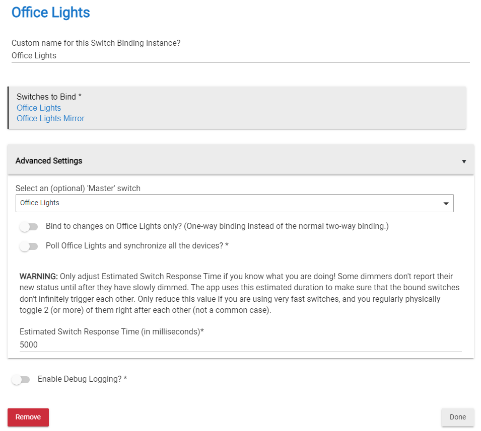
Task: Click the Poll Office Lights label text
Action: tap(137, 245)
